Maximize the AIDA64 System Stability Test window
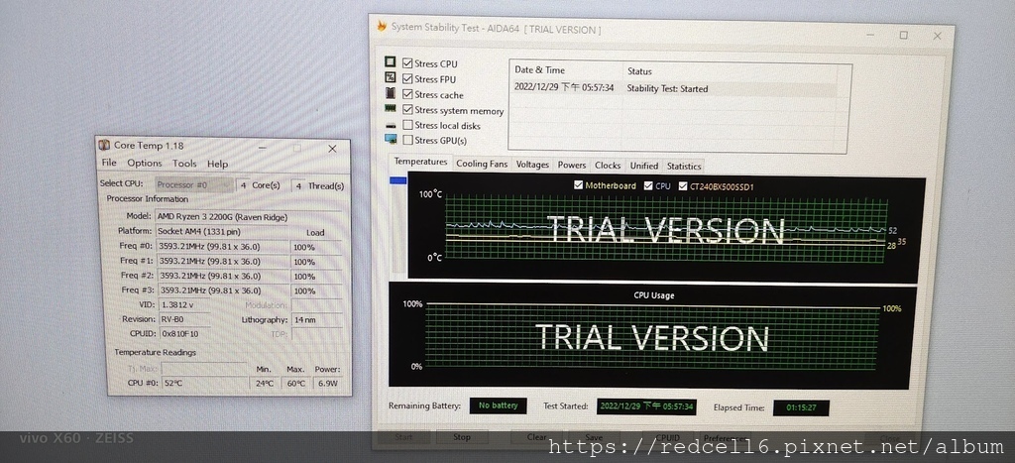This screenshot has width=1015, height=463. pos(904,36)
